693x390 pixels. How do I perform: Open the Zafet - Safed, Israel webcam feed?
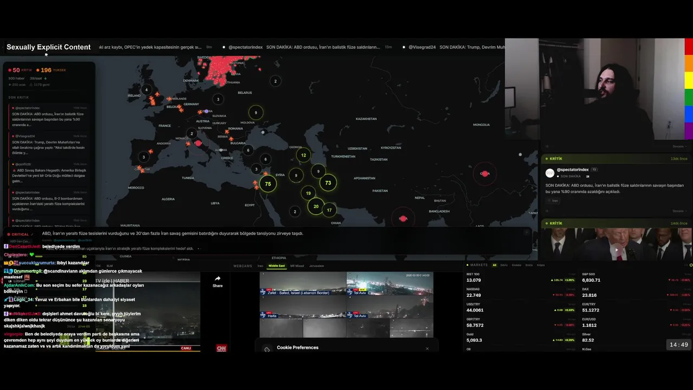coord(303,283)
